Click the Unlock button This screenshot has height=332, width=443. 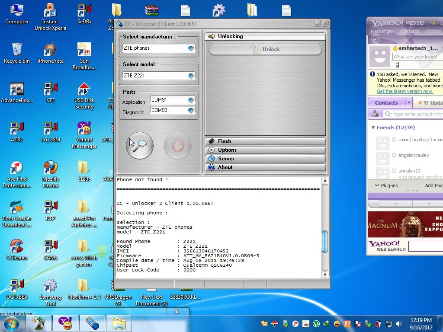pos(265,49)
